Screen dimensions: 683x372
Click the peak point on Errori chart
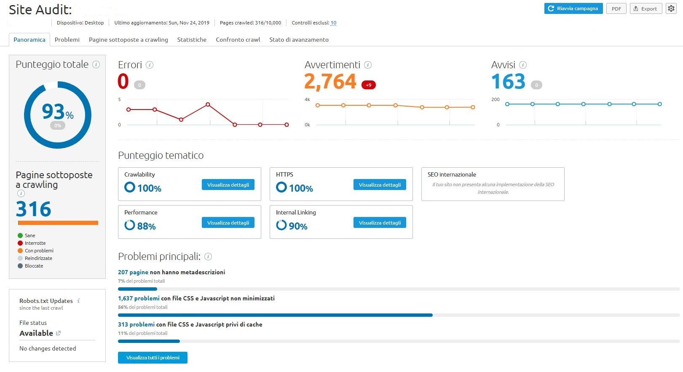click(208, 104)
